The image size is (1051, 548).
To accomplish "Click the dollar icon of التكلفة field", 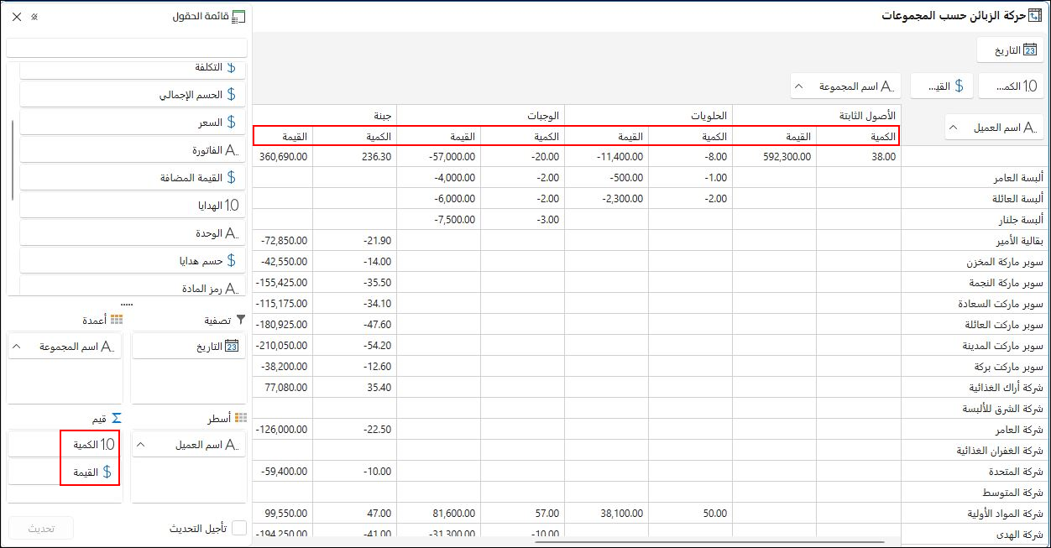I will pyautogui.click(x=232, y=67).
